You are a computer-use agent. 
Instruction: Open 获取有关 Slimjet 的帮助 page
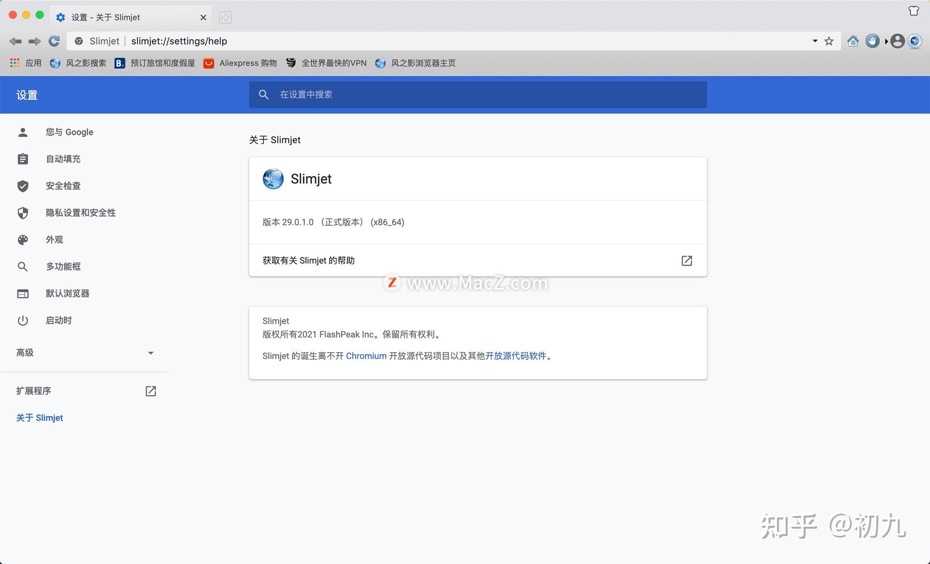(x=477, y=260)
